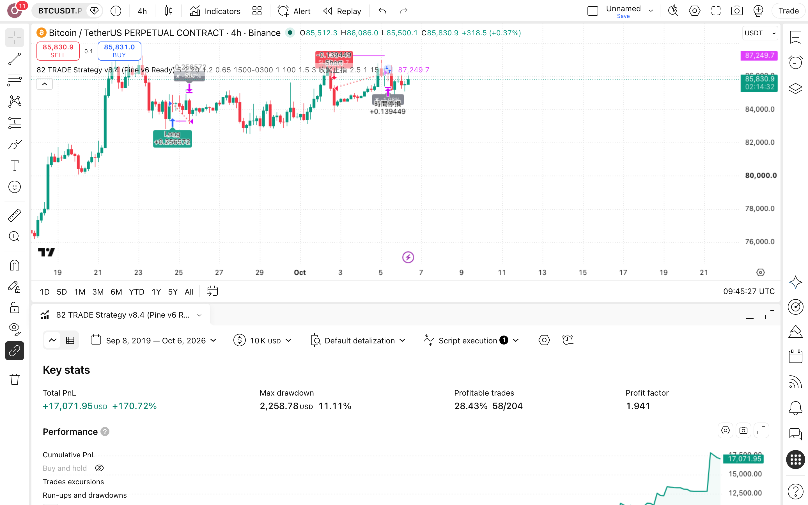The width and height of the screenshot is (808, 505).
Task: Open the layout setup grid icon
Action: click(257, 11)
